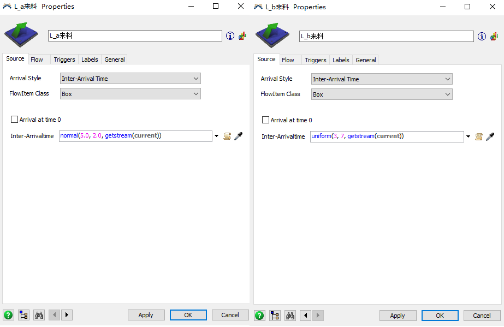
Task: Open green help icon in L_a来料 window
Action: [8, 315]
